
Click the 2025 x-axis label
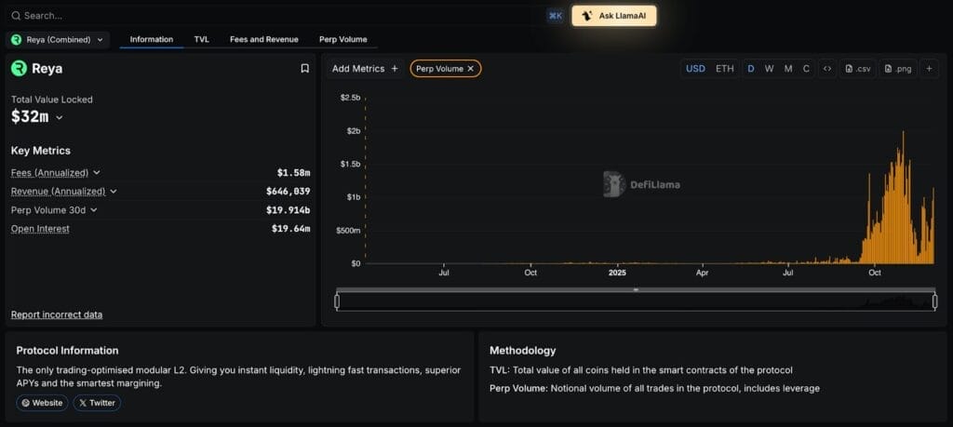(617, 274)
